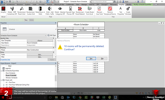Click Edit Type button in Properties
Viewport: 165px width, 100px height.
click(52, 35)
